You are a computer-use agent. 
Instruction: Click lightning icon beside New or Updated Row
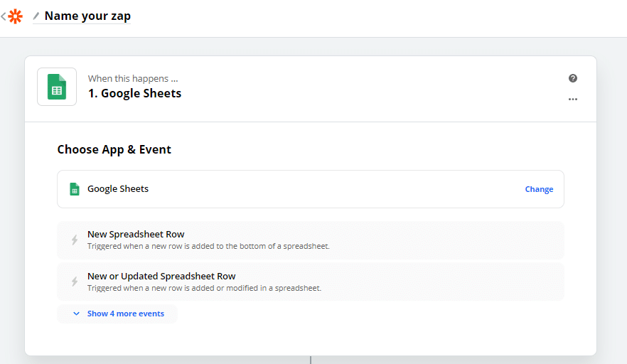(x=75, y=282)
